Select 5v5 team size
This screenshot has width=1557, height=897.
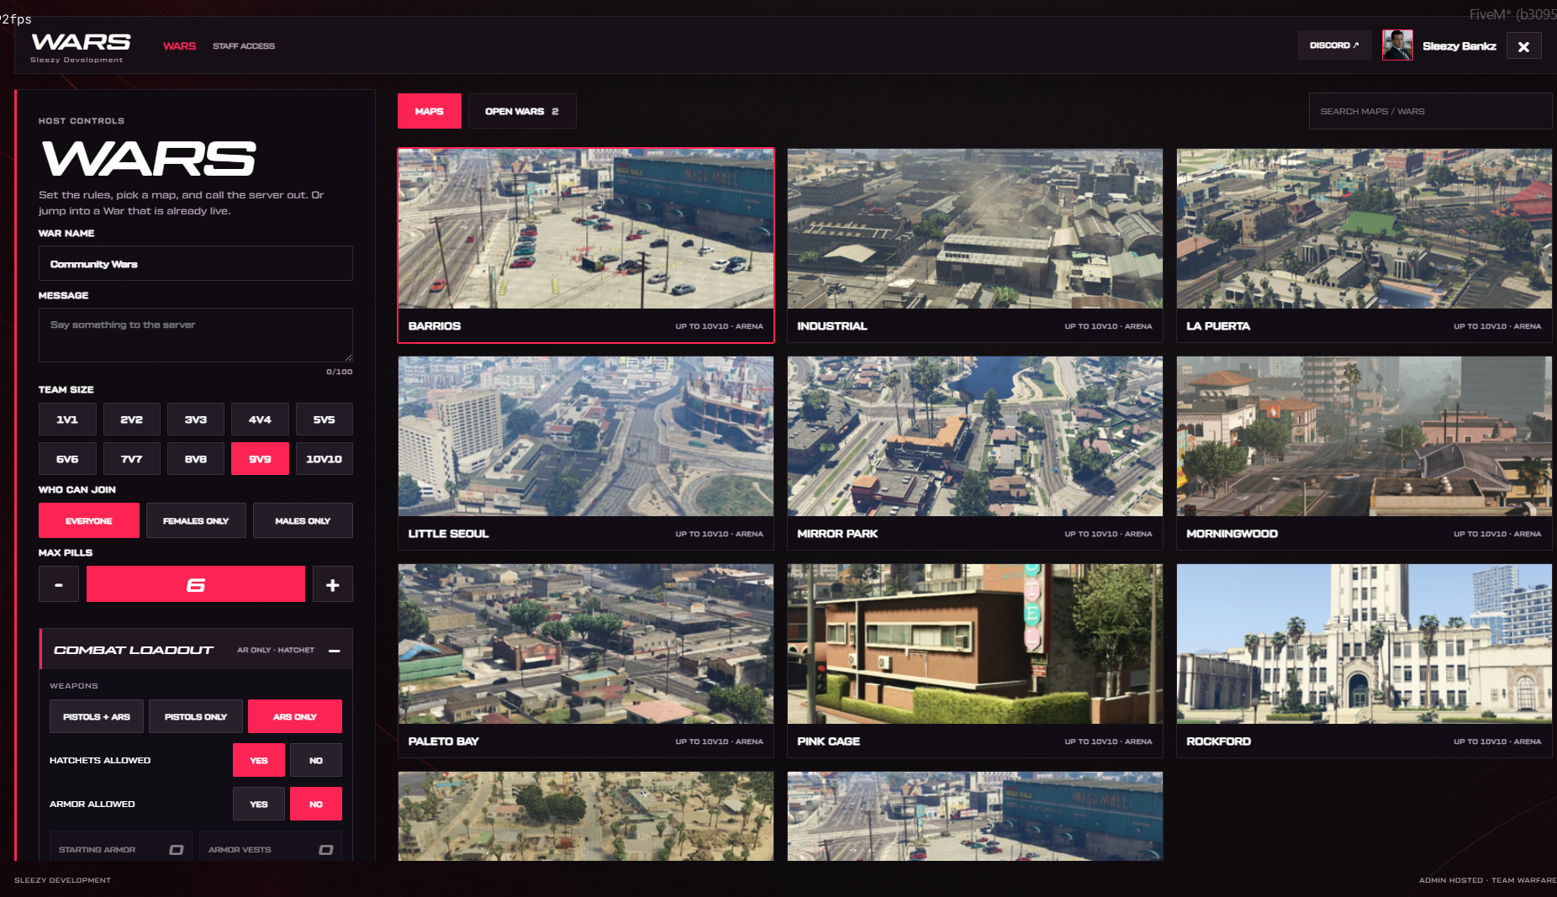[x=325, y=419]
